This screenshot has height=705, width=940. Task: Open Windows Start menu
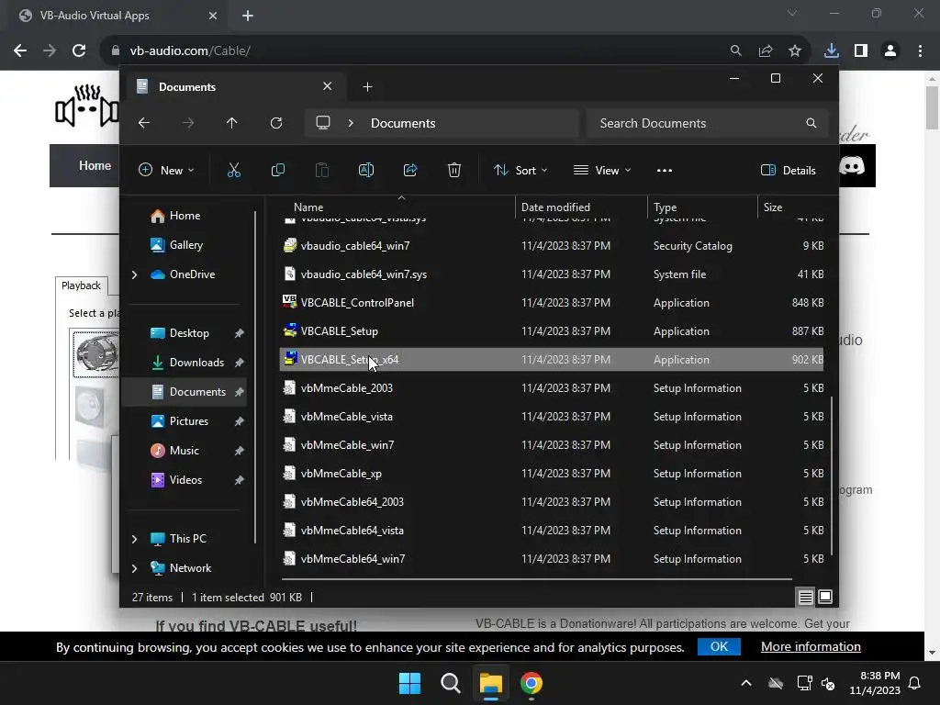[410, 683]
